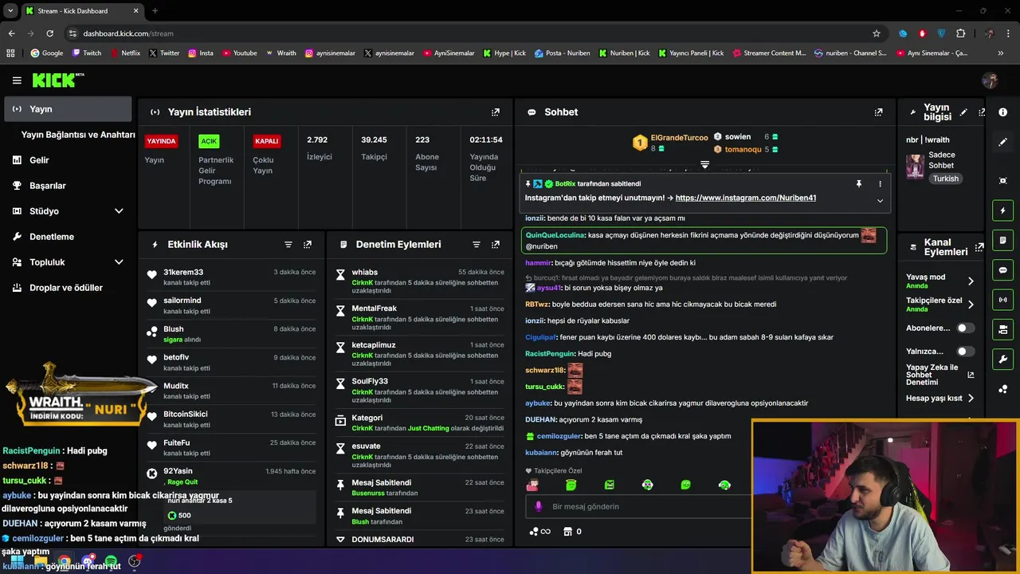
Task: Pop out the Yayın İstatistikleri panel
Action: (496, 112)
